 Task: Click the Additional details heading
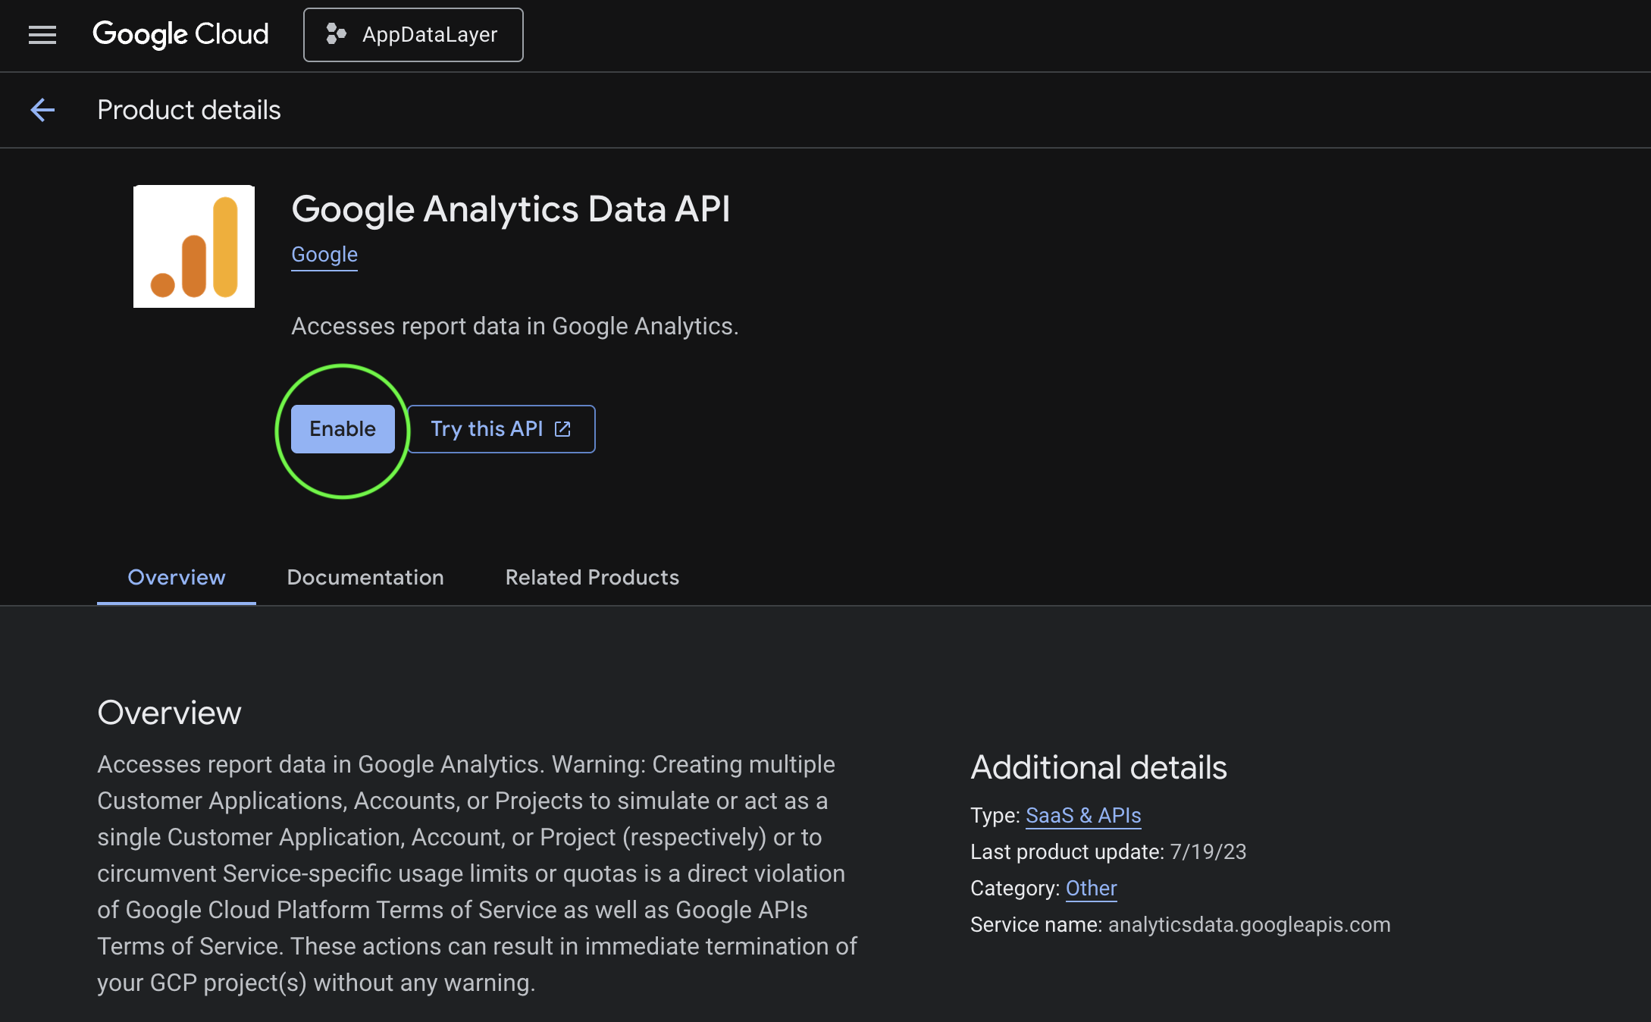point(1098,767)
